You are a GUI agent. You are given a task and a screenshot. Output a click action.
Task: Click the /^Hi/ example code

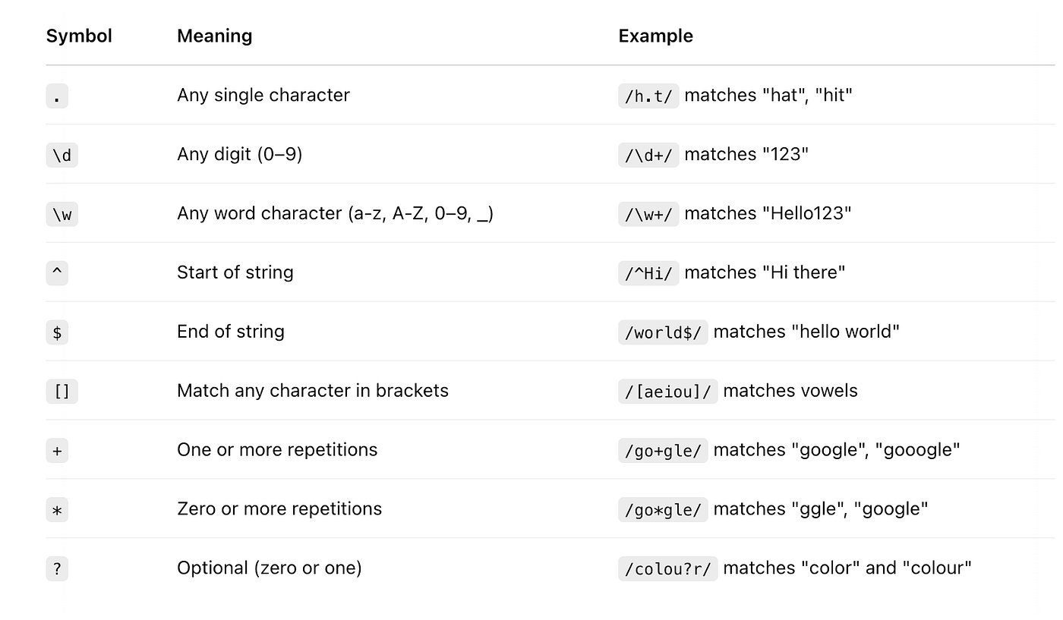click(x=648, y=273)
